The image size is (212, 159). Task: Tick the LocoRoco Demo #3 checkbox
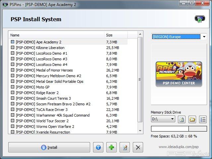[x=13, y=59]
